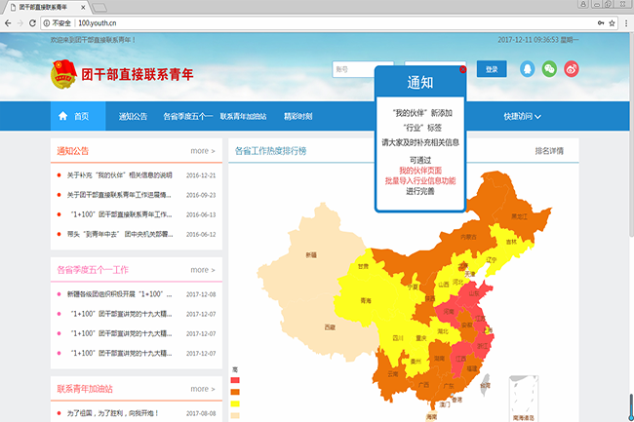Open the 排名详情 link
Viewport: 634px width, 422px height.
click(x=549, y=151)
